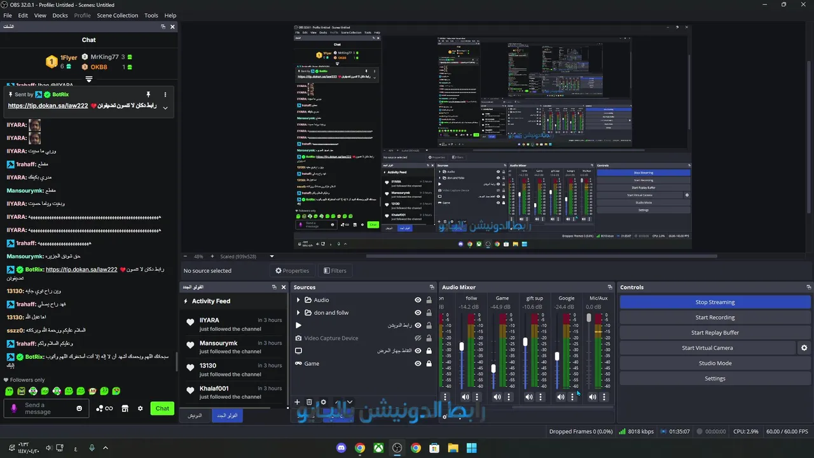Open chat shop icon next to settings
The height and width of the screenshot is (458, 814).
pyautogui.click(x=125, y=408)
